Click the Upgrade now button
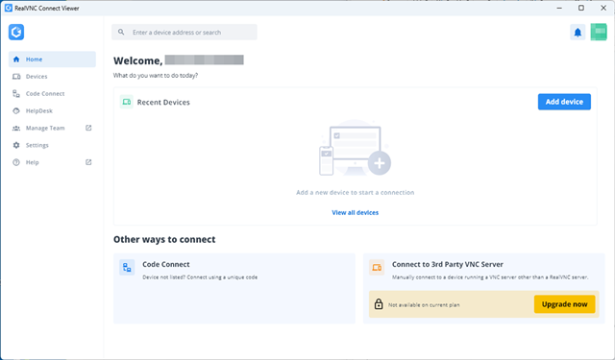The height and width of the screenshot is (360, 615). pyautogui.click(x=565, y=304)
